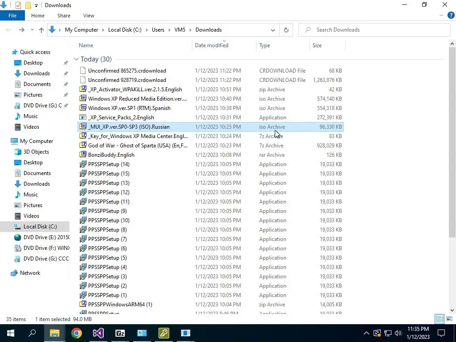Show hidden system tray icons
The width and height of the screenshot is (456, 342).
(366, 333)
